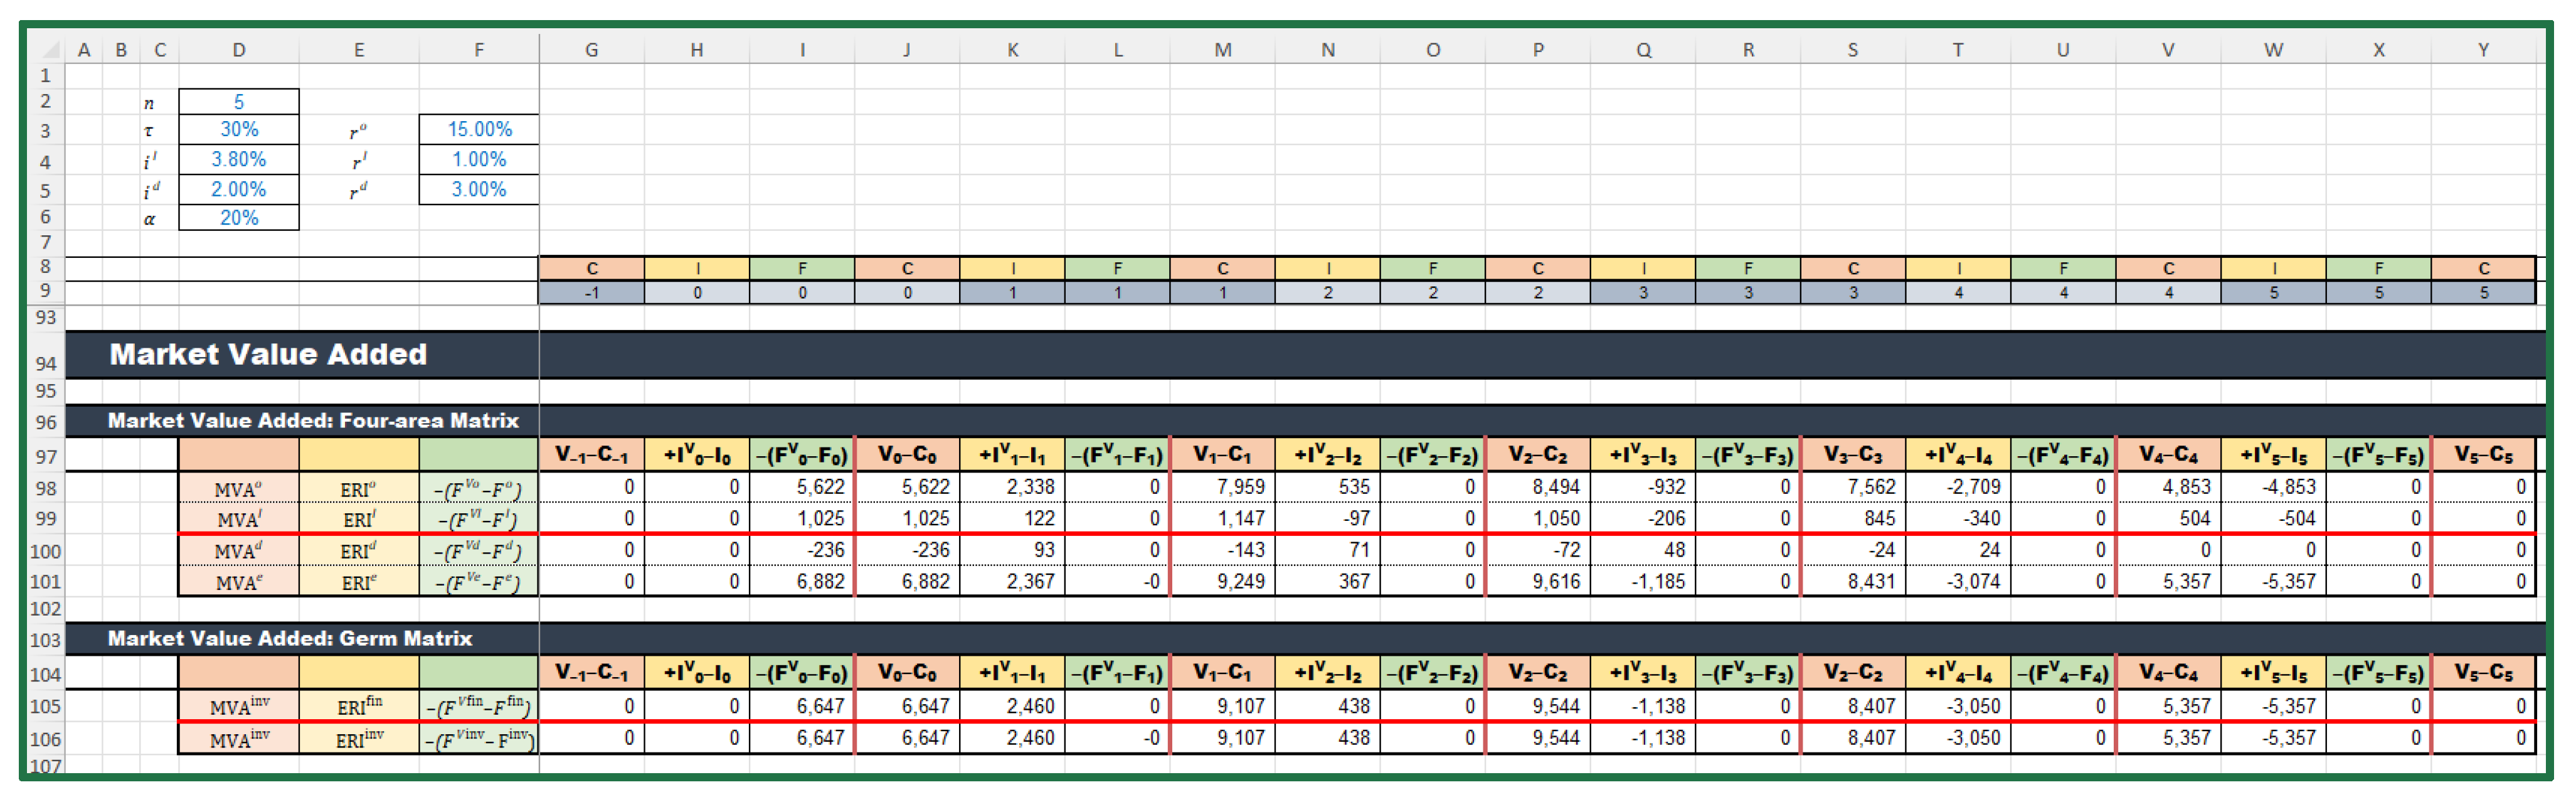This screenshot has height=797, width=2576.
Task: Click column Y header
Action: (x=2482, y=50)
